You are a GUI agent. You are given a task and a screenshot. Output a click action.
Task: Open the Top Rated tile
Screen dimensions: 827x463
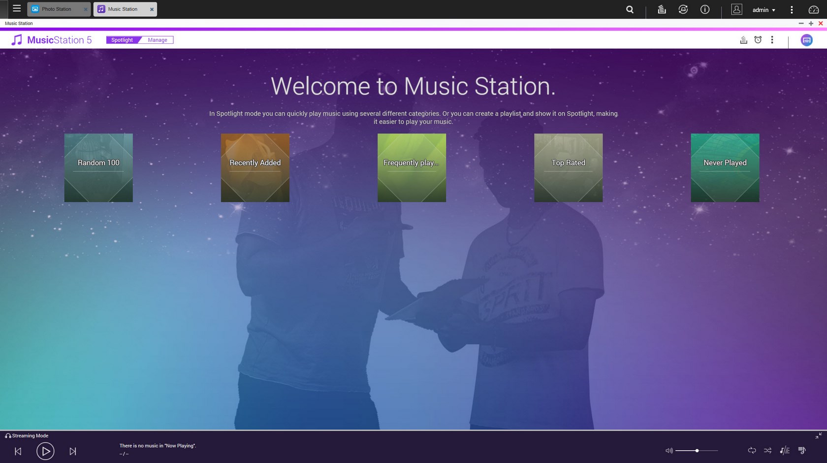568,167
